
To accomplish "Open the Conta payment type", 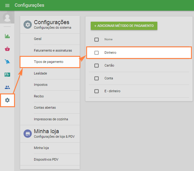I will pos(139,78).
